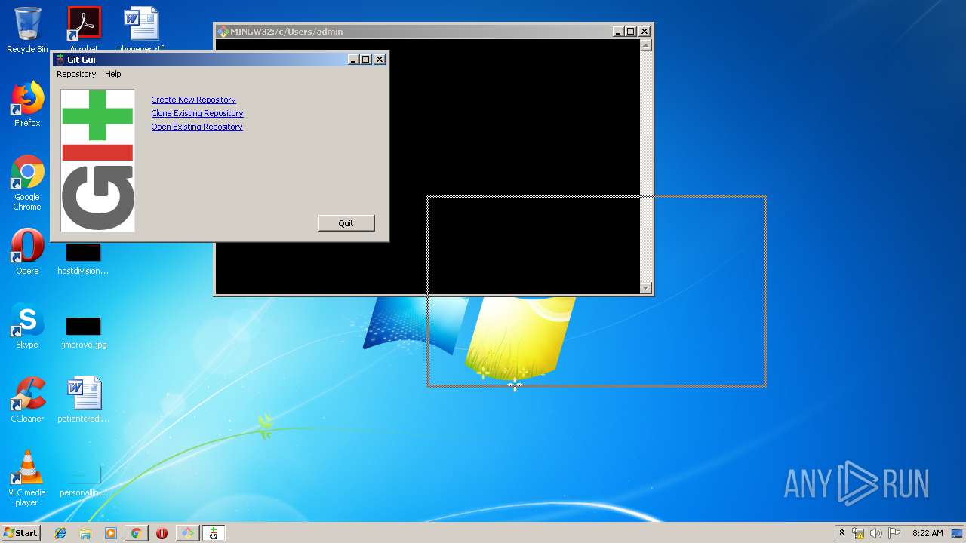The image size is (966, 543).
Task: Click the Git Gui taskbar button
Action: click(x=214, y=533)
